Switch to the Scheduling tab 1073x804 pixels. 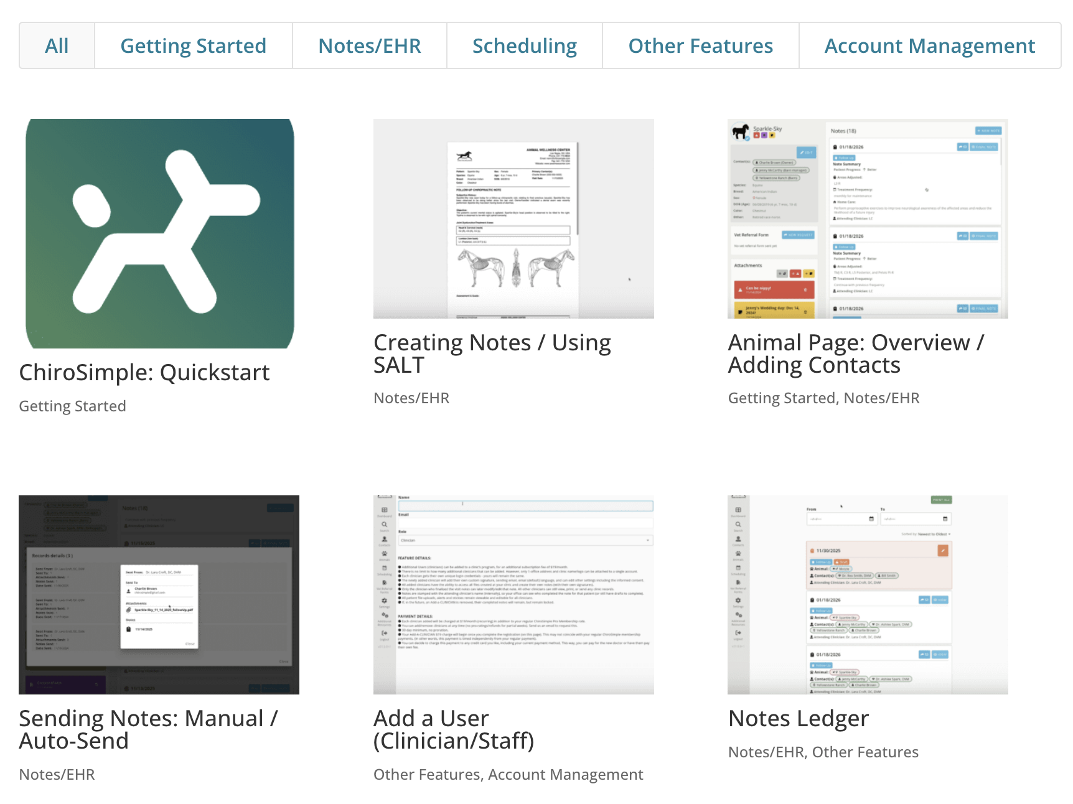524,46
